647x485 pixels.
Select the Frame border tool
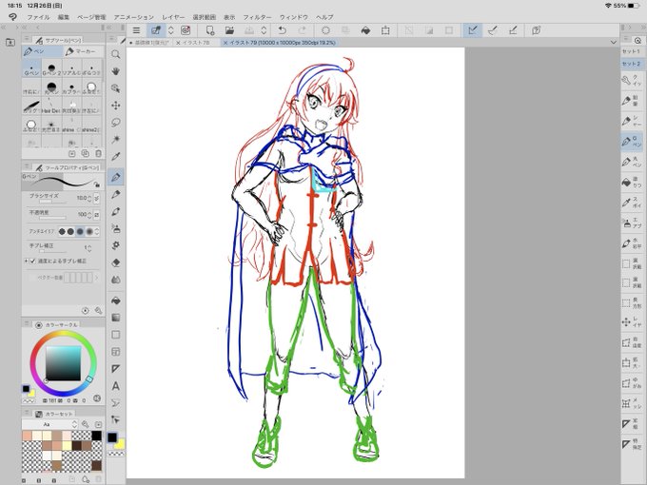click(116, 352)
